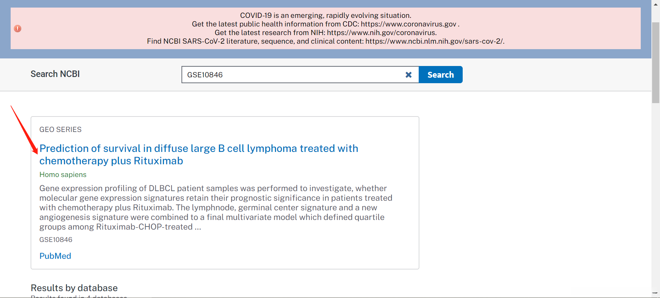660x298 pixels.
Task: Click the COVID-19 emerging situation banner text
Action: point(325,15)
